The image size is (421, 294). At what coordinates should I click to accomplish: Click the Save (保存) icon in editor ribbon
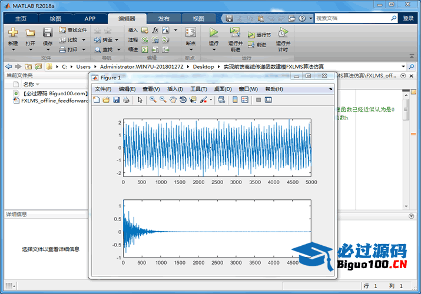(48, 32)
